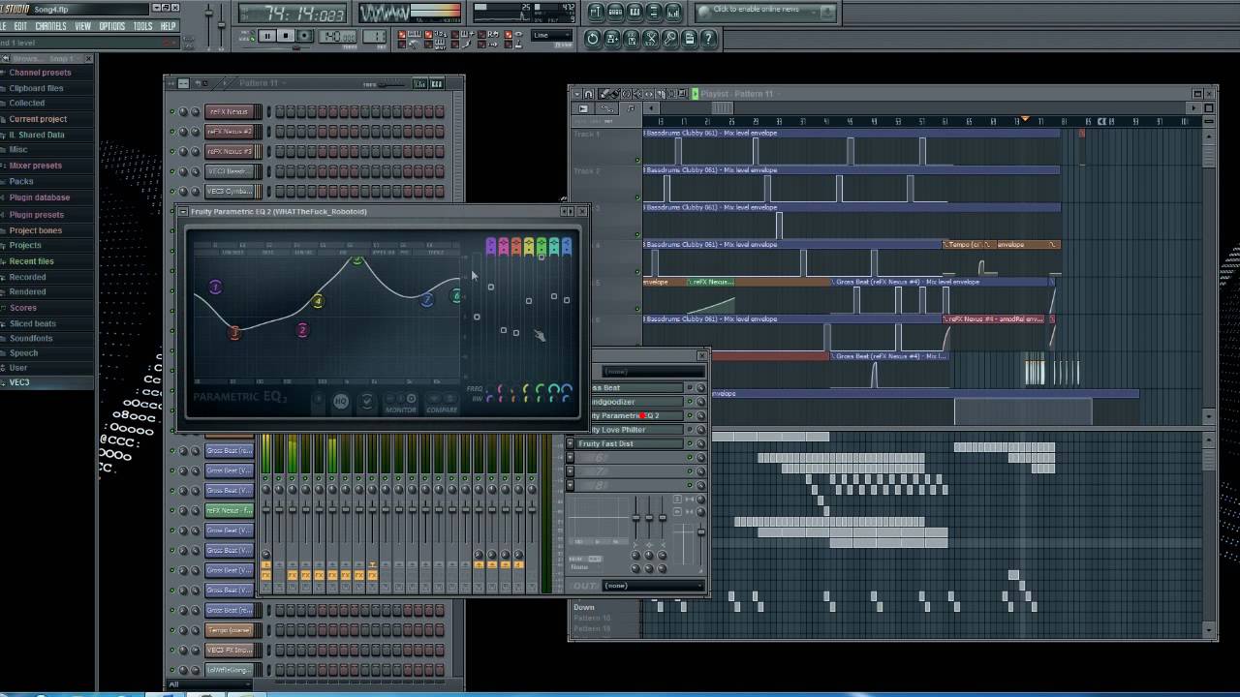Viewport: 1240px width, 697px height.
Task: Open the Recent files folder in browser
Action: pos(31,261)
